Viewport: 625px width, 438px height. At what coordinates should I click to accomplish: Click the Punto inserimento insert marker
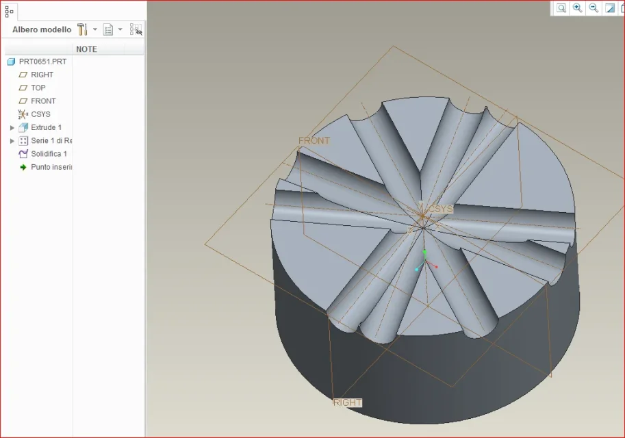click(51, 167)
